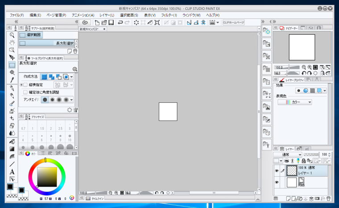Screen dimensions: 339x208
Task: Toggle lock layer icon
Action: tap(304, 161)
